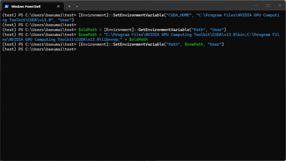Click the CUDA_HOME string in the first command

click(179, 15)
